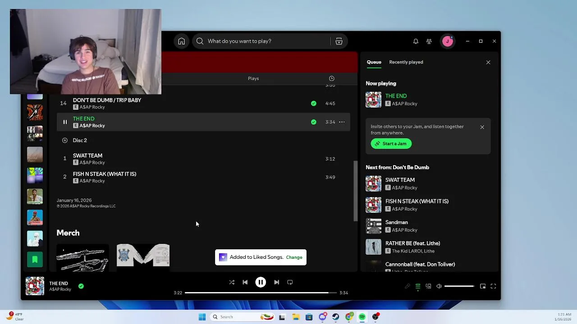Adjust the volume slider
The width and height of the screenshot is (577, 324).
click(459, 286)
